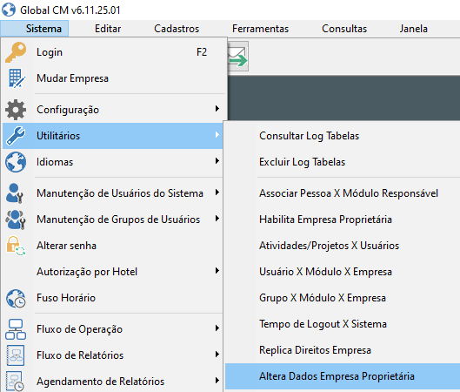Click the Global CM globe app icon
The image size is (460, 392).
9,10
